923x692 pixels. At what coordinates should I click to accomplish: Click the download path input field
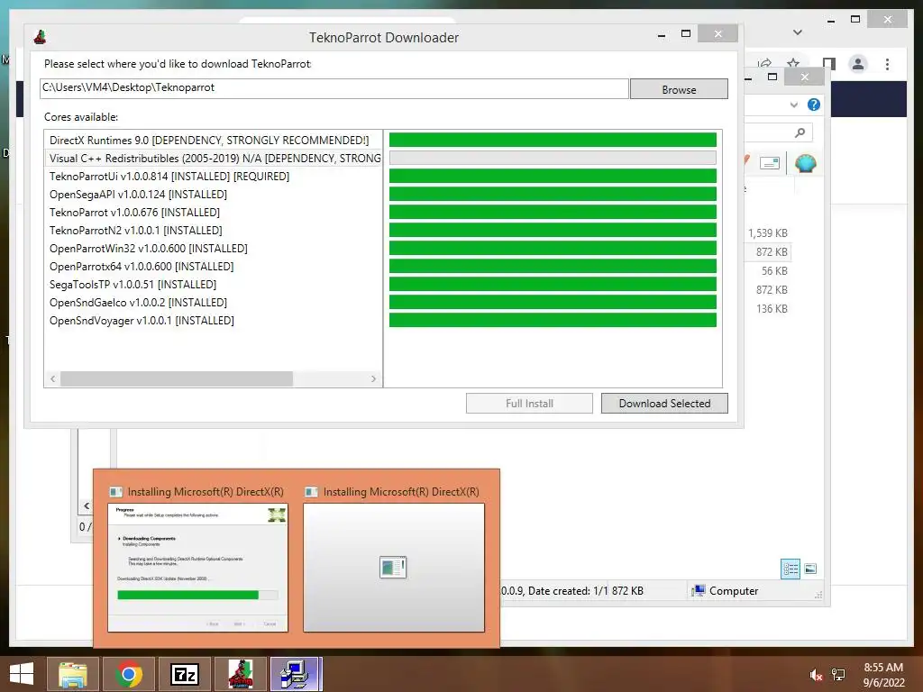pyautogui.click(x=334, y=88)
